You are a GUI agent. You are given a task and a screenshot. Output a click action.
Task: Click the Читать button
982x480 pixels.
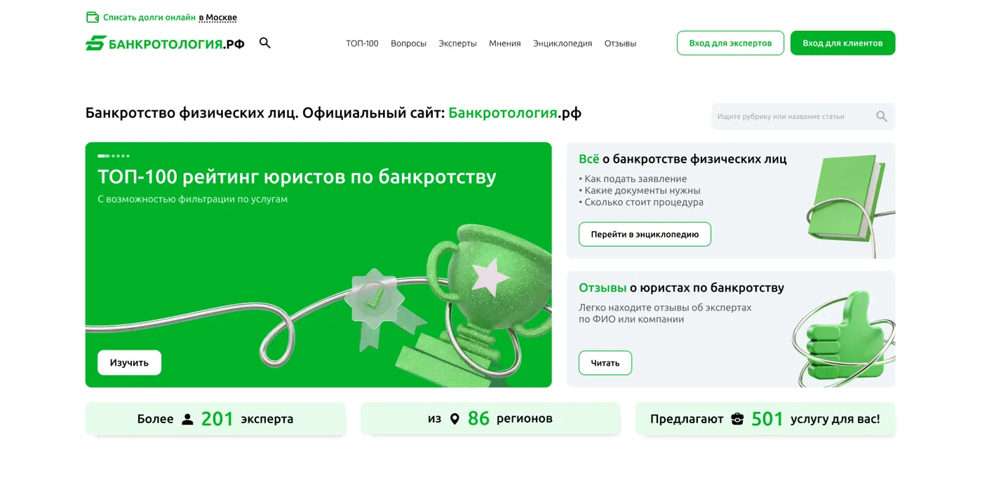(x=605, y=363)
